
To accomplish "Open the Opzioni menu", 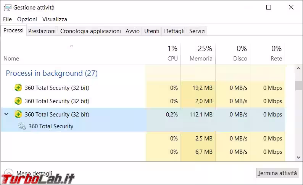I will 27,19.
